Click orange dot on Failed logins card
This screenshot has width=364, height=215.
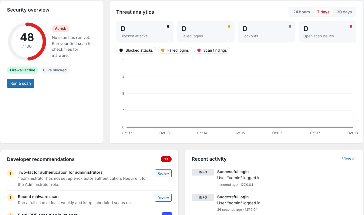pyautogui.click(x=229, y=26)
